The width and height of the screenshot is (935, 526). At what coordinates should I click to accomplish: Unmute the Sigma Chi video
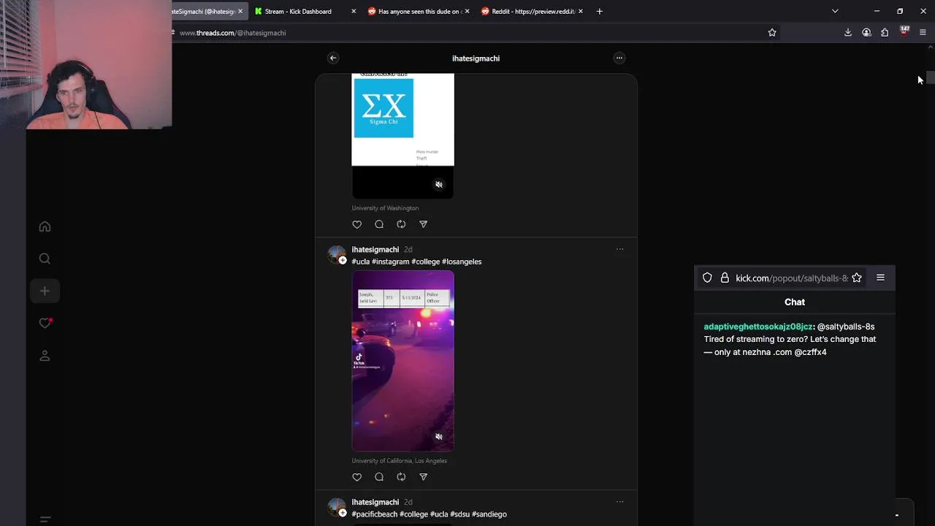(439, 185)
